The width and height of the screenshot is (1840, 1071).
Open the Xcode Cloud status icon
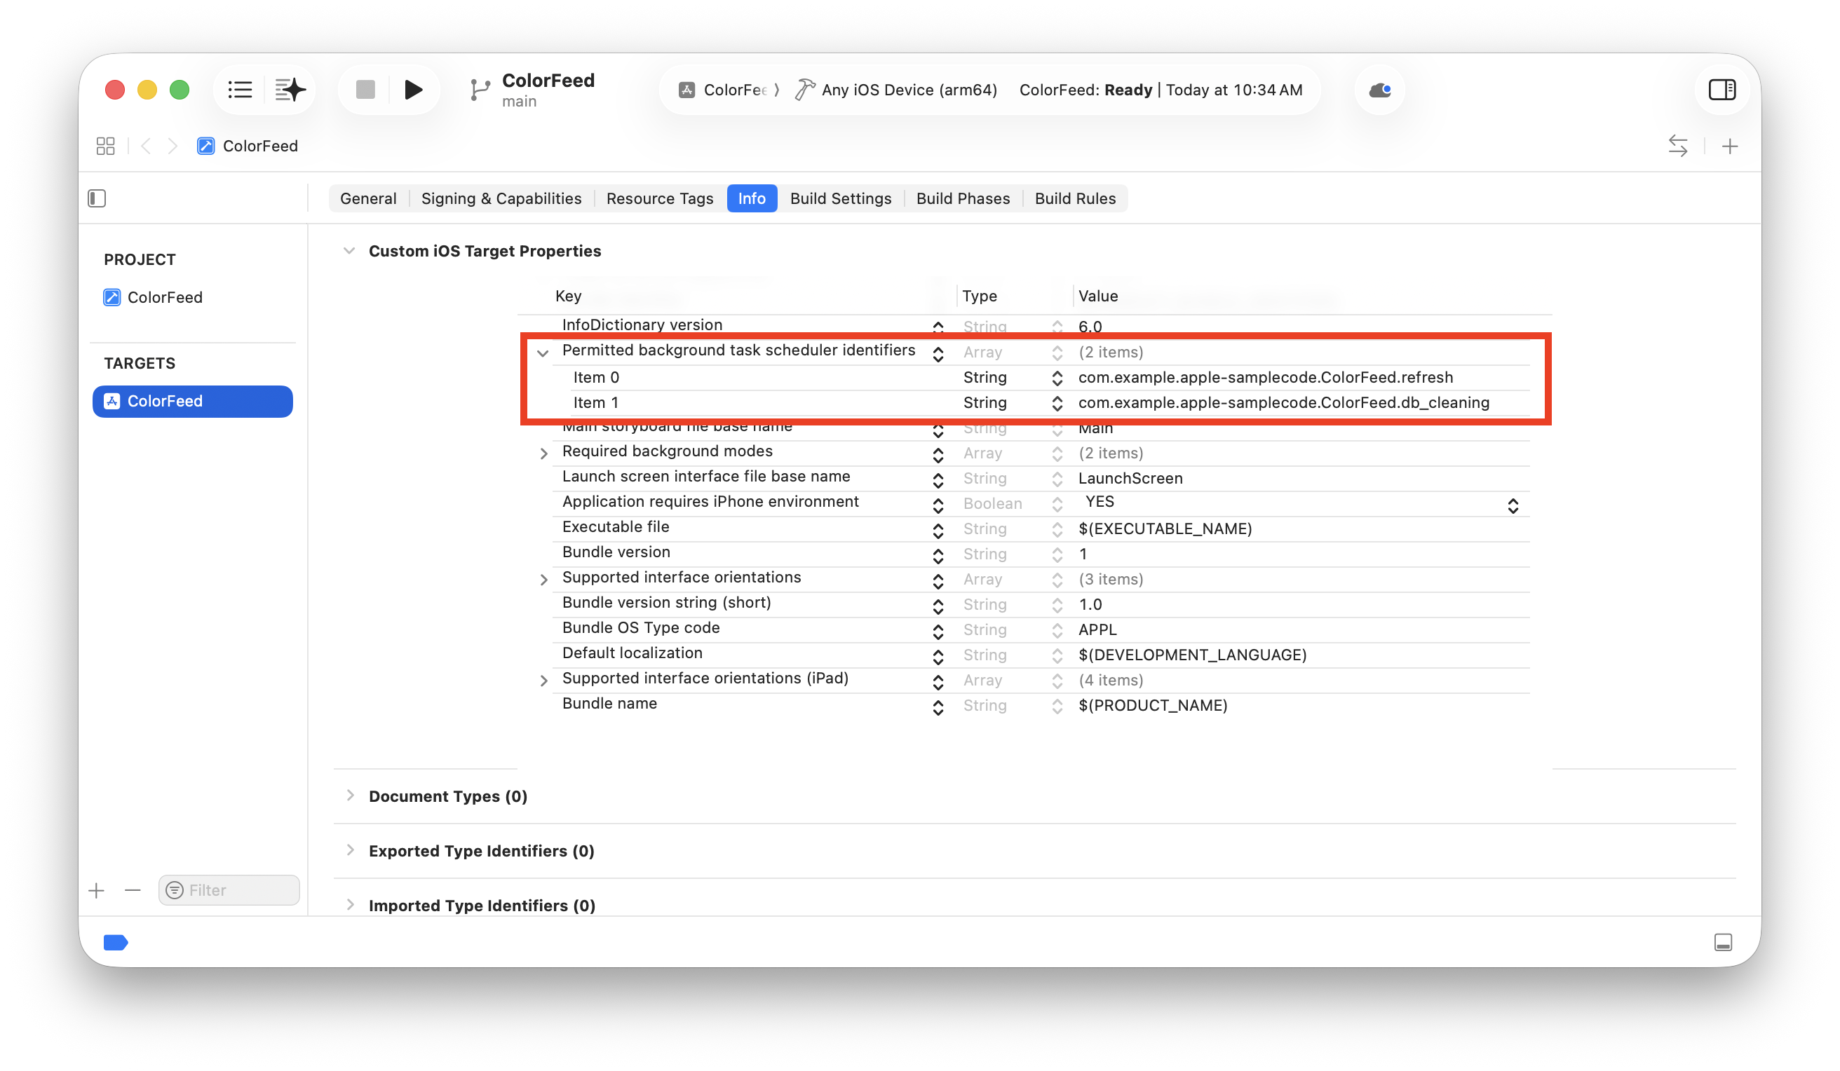pyautogui.click(x=1379, y=90)
